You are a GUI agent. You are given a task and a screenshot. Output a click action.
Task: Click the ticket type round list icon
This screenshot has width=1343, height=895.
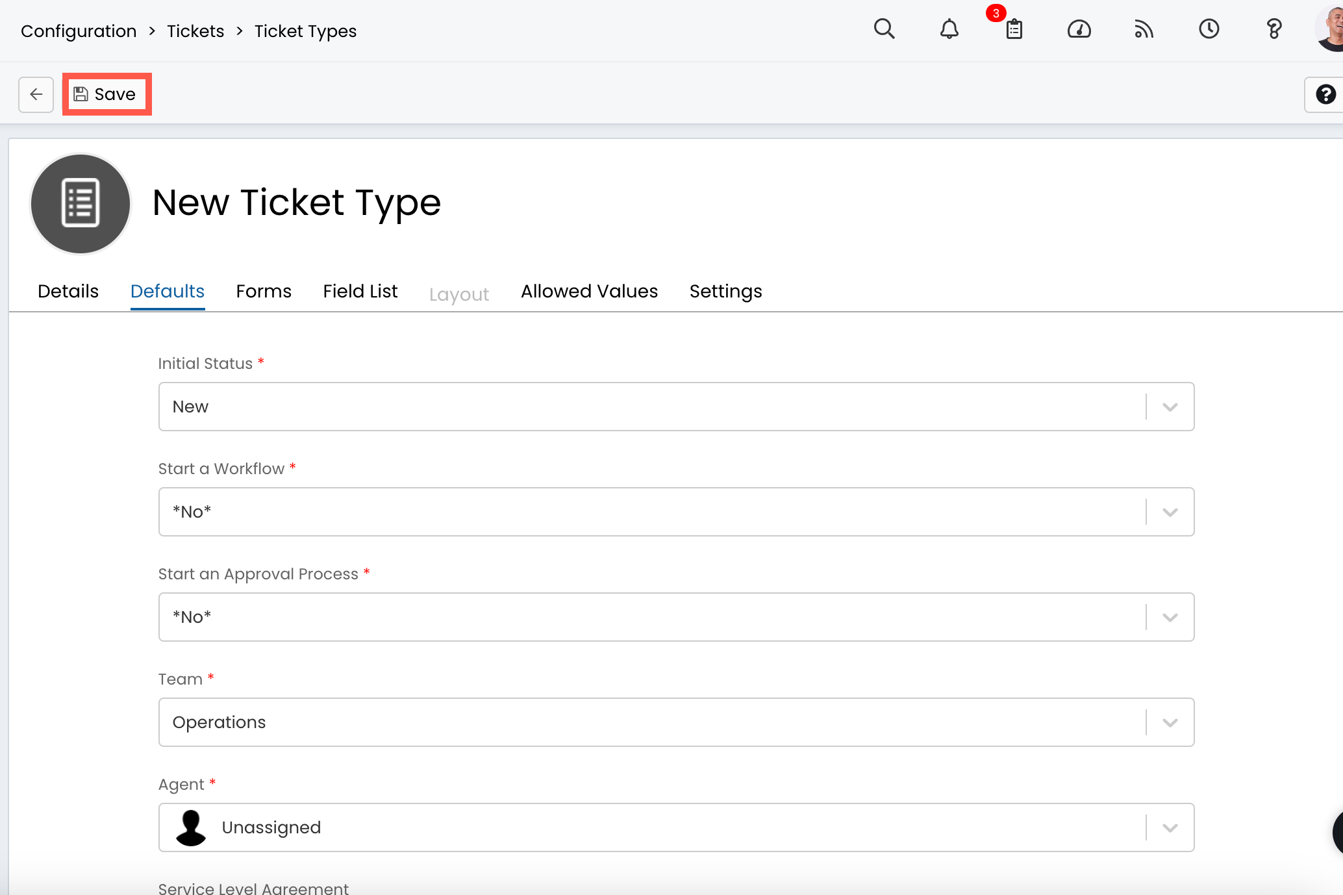tap(81, 203)
